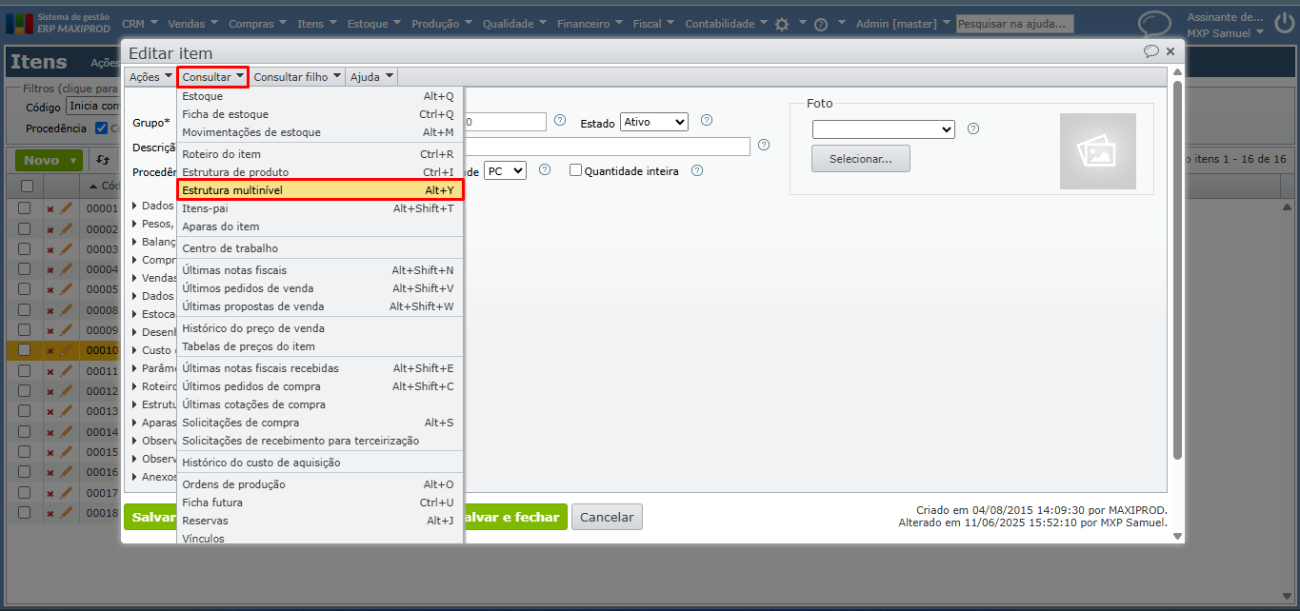Select Roteiro do item menu entry
This screenshot has height=611, width=1300.
pos(321,154)
